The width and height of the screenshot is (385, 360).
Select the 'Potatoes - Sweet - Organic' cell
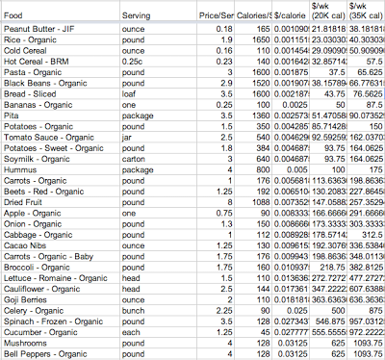tap(61, 148)
